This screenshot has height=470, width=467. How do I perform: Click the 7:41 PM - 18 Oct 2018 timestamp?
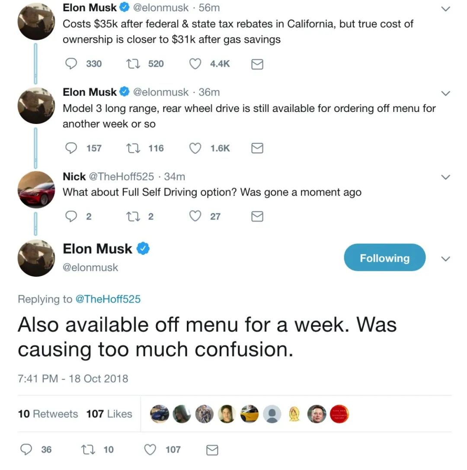click(x=73, y=378)
